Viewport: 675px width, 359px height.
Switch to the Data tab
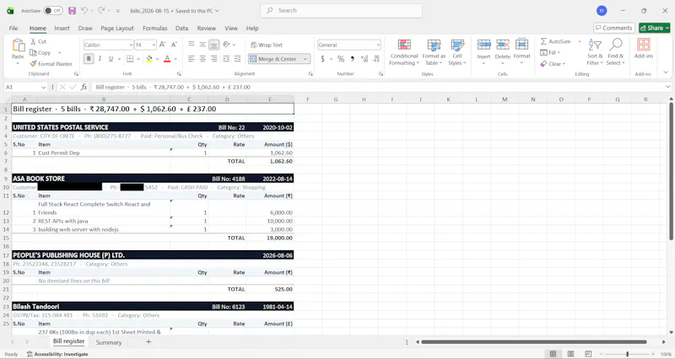[181, 28]
